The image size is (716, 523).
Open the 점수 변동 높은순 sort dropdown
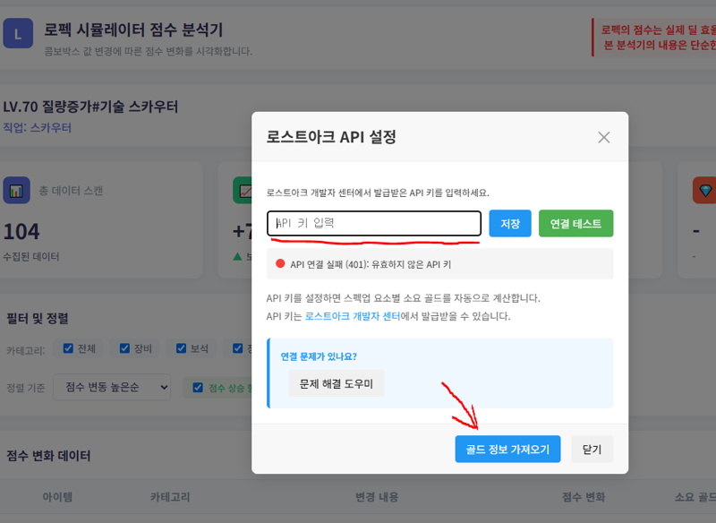(x=112, y=388)
